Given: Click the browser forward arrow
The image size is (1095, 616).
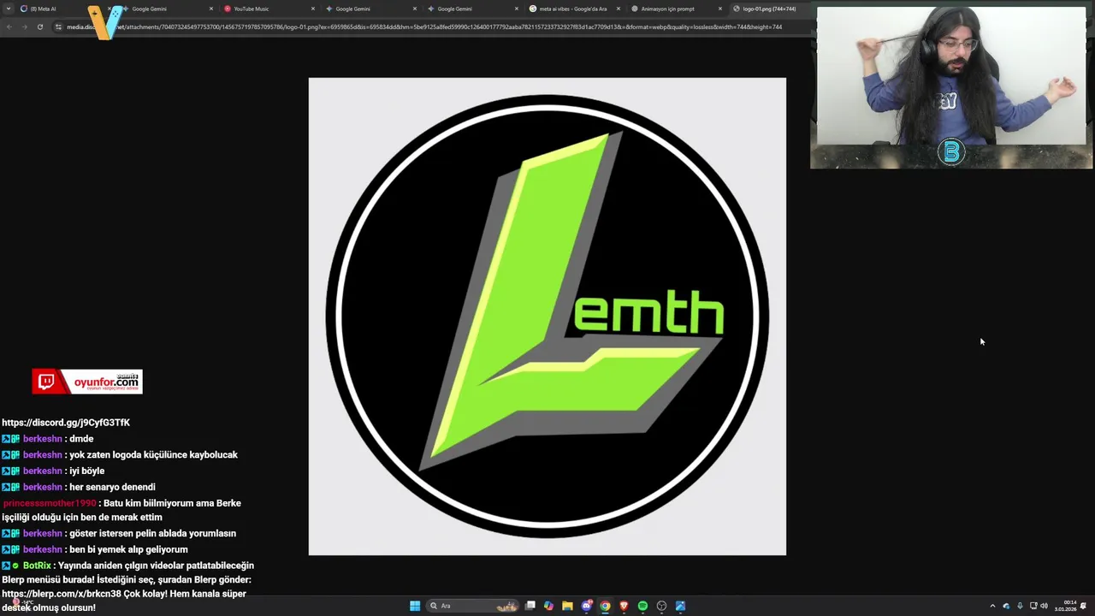Looking at the screenshot, I should [24, 27].
